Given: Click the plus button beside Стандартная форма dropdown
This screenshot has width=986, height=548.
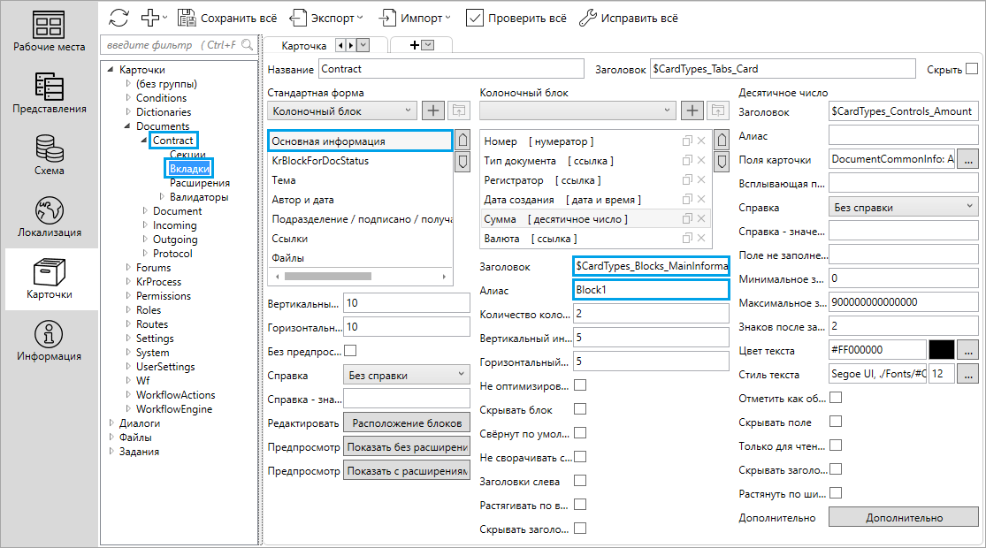Looking at the screenshot, I should point(432,110).
